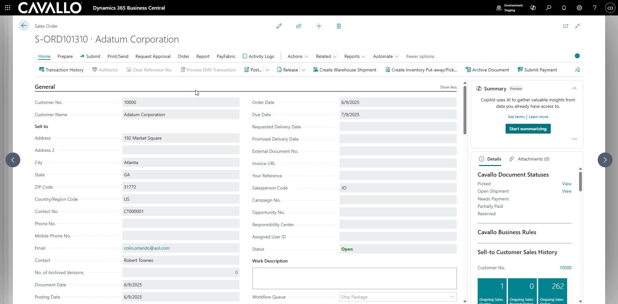
Task: Open the app launcher waffle icon
Action: [8, 8]
